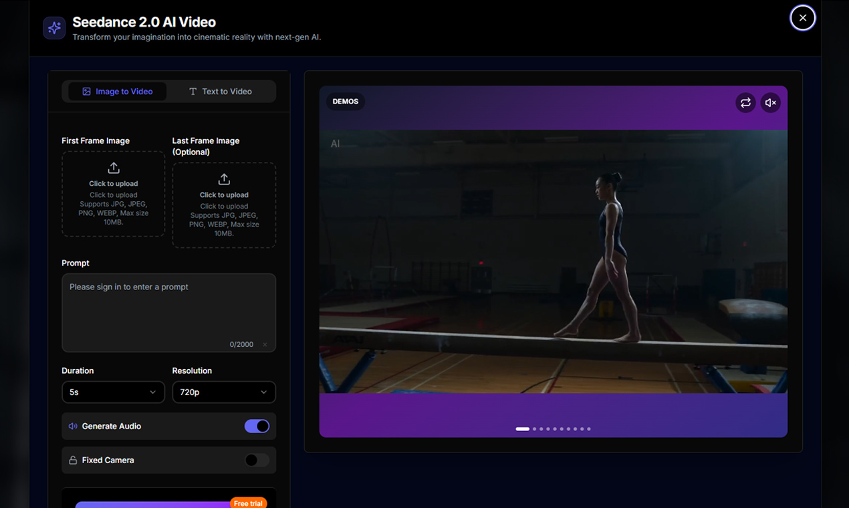This screenshot has width=849, height=508.
Task: Click the Seedance sparkle logo icon
Action: point(53,27)
